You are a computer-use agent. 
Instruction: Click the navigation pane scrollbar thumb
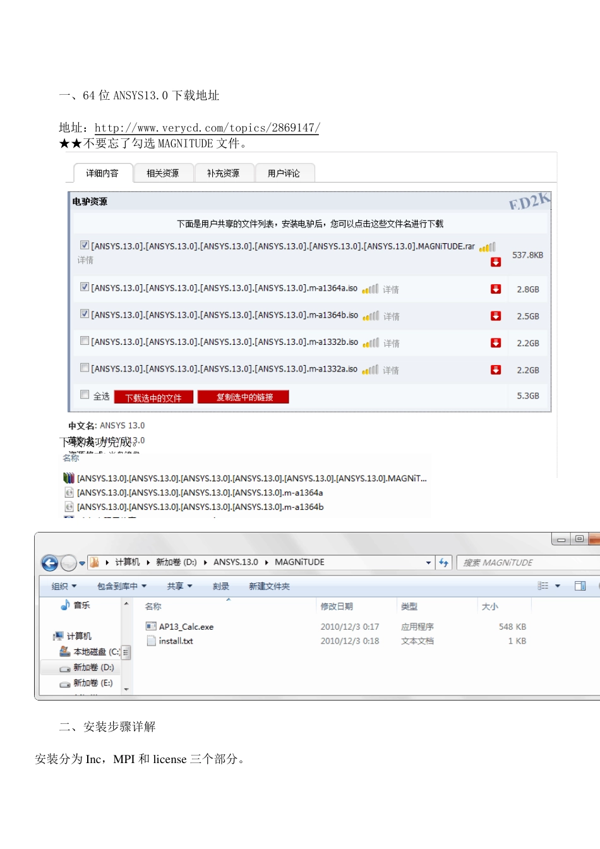pos(126,652)
